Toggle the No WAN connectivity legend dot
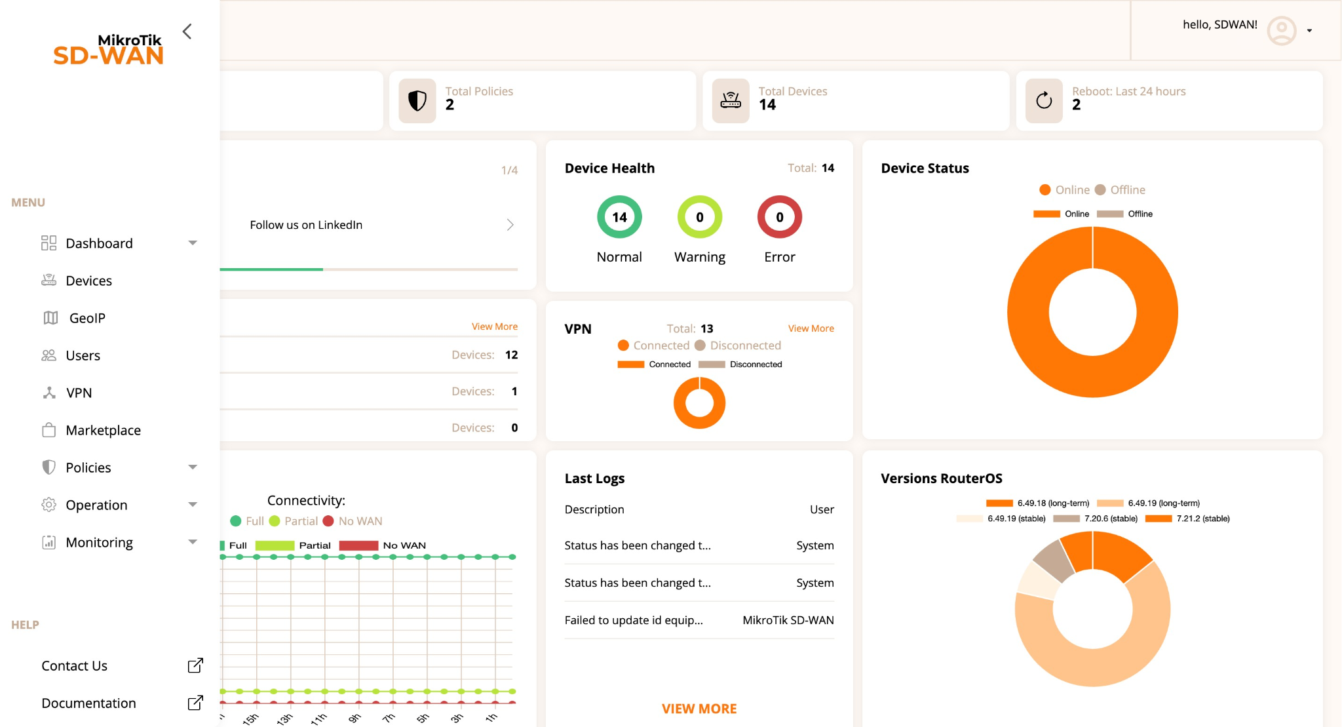The image size is (1342, 727). click(328, 521)
